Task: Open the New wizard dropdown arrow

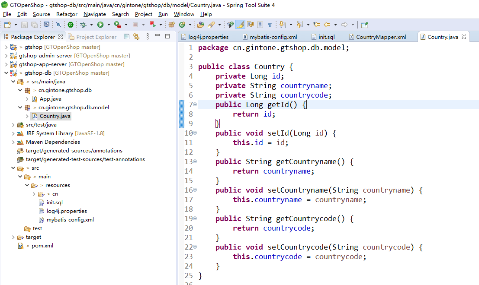Action: [x=16, y=25]
